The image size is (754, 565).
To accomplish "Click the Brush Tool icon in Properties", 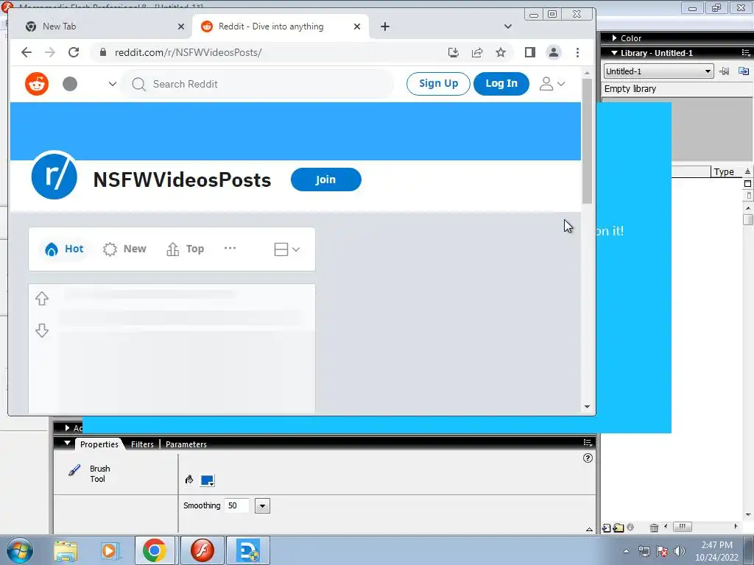I will coord(74,470).
